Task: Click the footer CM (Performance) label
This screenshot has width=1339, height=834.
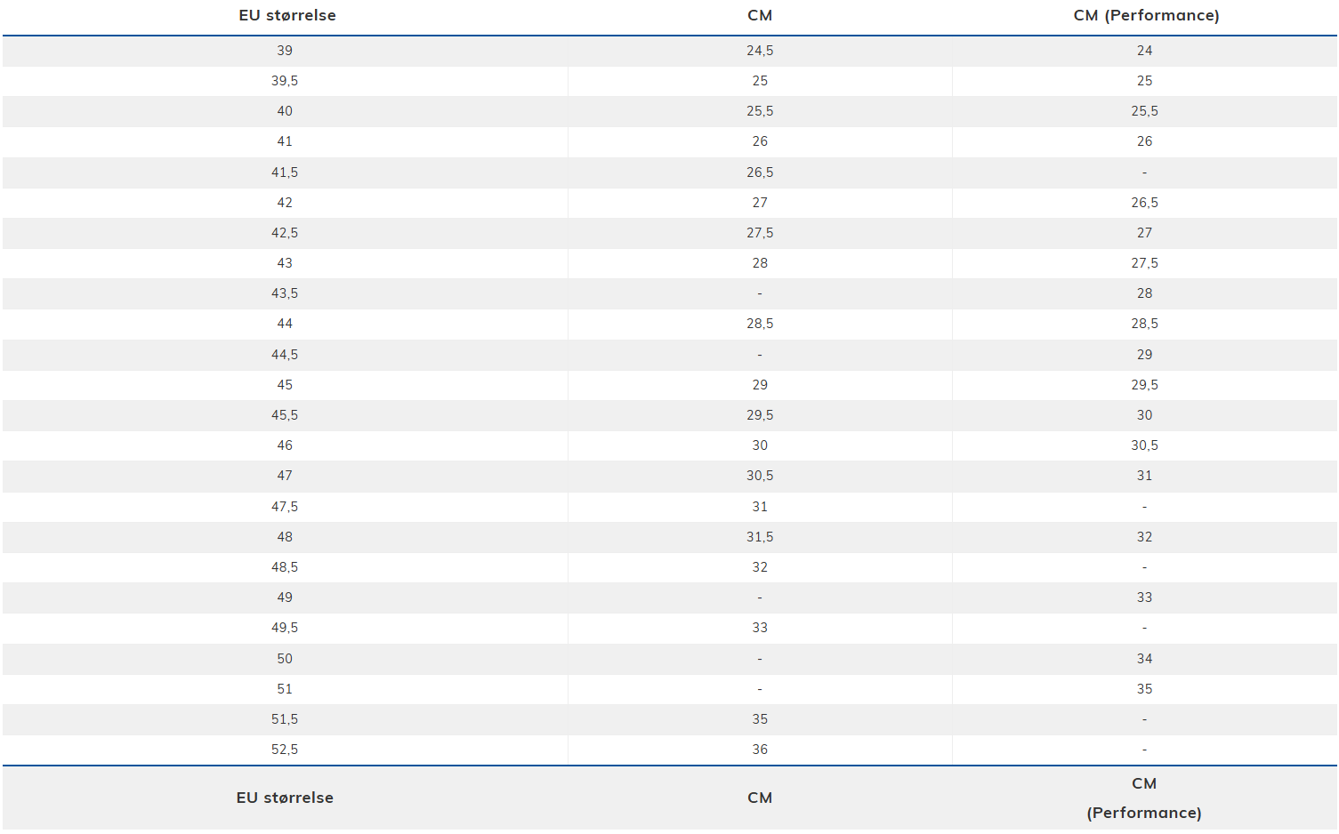Action: point(1144,798)
